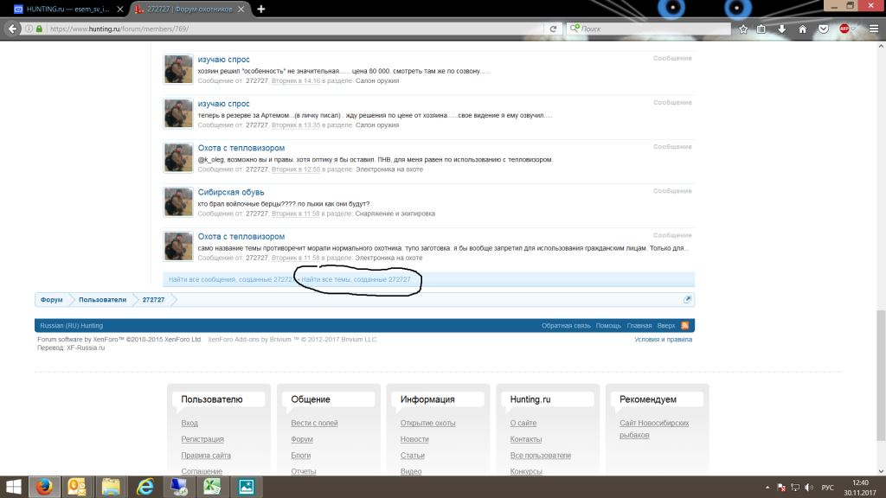
Task: Reload the page with the refresh icon
Action: (553, 29)
